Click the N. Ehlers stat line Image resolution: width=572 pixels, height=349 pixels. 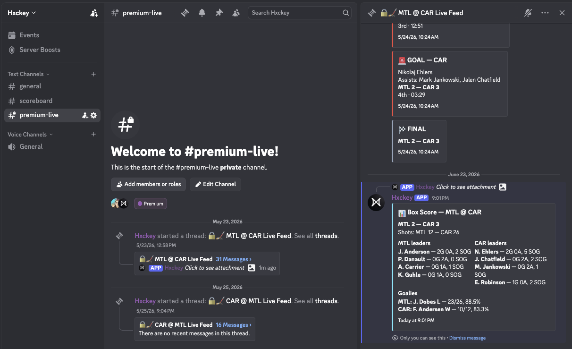507,252
